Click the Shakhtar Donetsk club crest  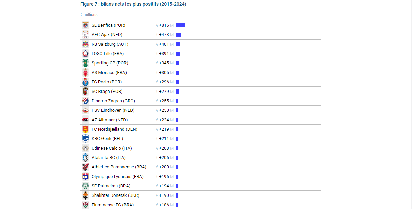tap(85, 195)
